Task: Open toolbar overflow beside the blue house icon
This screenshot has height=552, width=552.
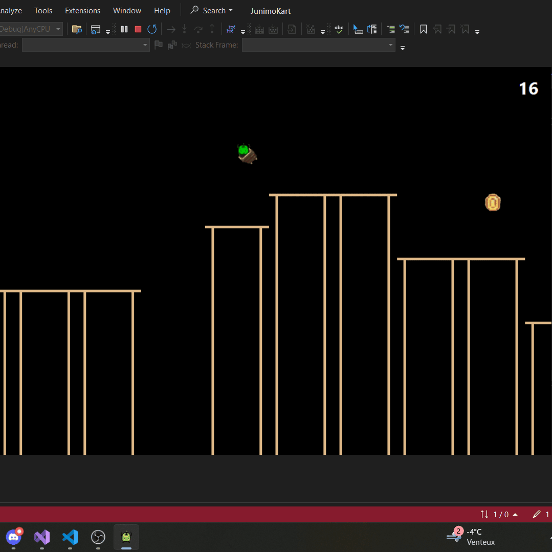Action: point(108,32)
